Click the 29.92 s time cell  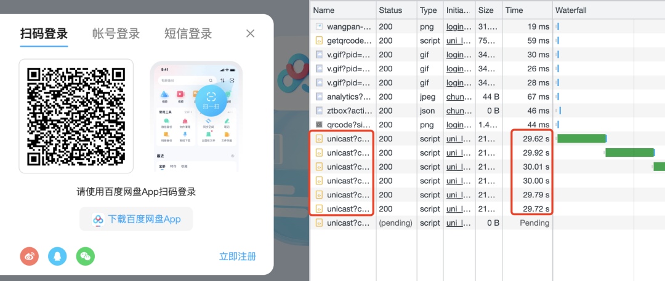(x=536, y=152)
